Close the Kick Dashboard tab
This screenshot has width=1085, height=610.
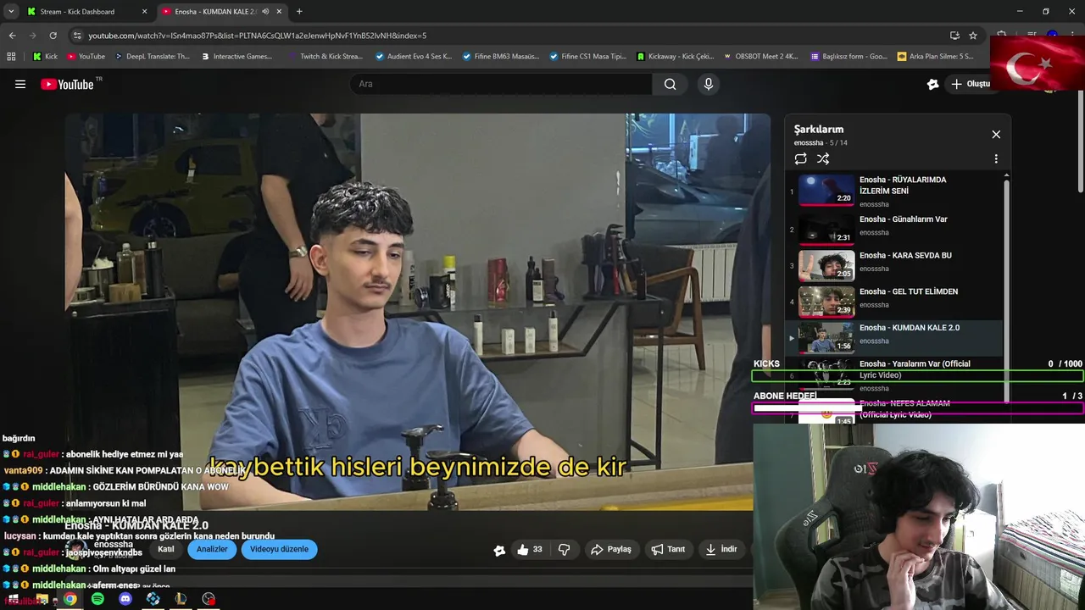[x=144, y=12]
